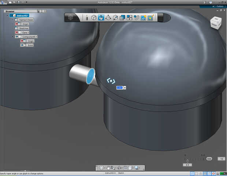
Task: Click the 3D print star icon
Action: pos(144,18)
